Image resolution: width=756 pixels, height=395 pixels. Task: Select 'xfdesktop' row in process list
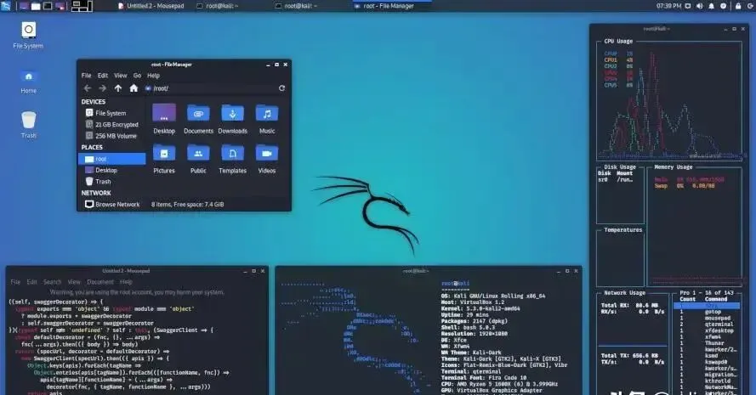pyautogui.click(x=707, y=331)
